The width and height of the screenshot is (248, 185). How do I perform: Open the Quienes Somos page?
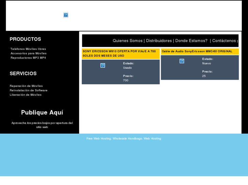click(128, 41)
